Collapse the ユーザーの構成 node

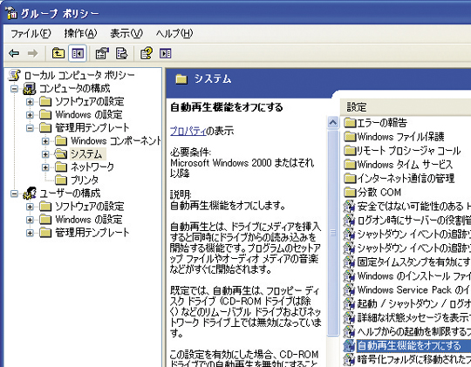(x=14, y=194)
